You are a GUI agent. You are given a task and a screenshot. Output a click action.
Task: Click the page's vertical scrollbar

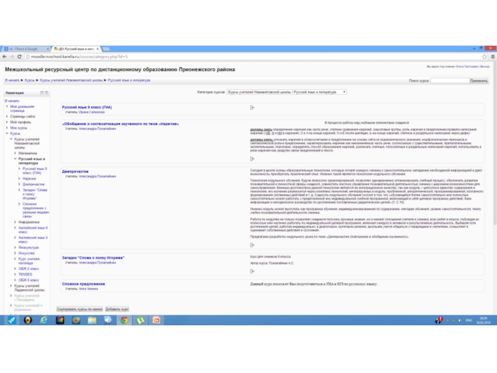pos(495,143)
